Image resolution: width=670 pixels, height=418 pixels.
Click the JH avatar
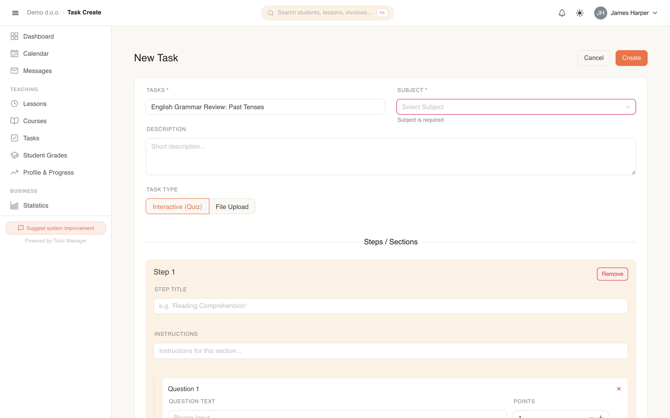point(600,13)
